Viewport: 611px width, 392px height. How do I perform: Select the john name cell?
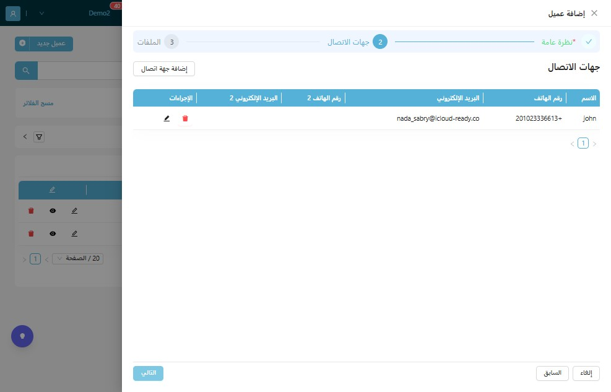coord(589,118)
